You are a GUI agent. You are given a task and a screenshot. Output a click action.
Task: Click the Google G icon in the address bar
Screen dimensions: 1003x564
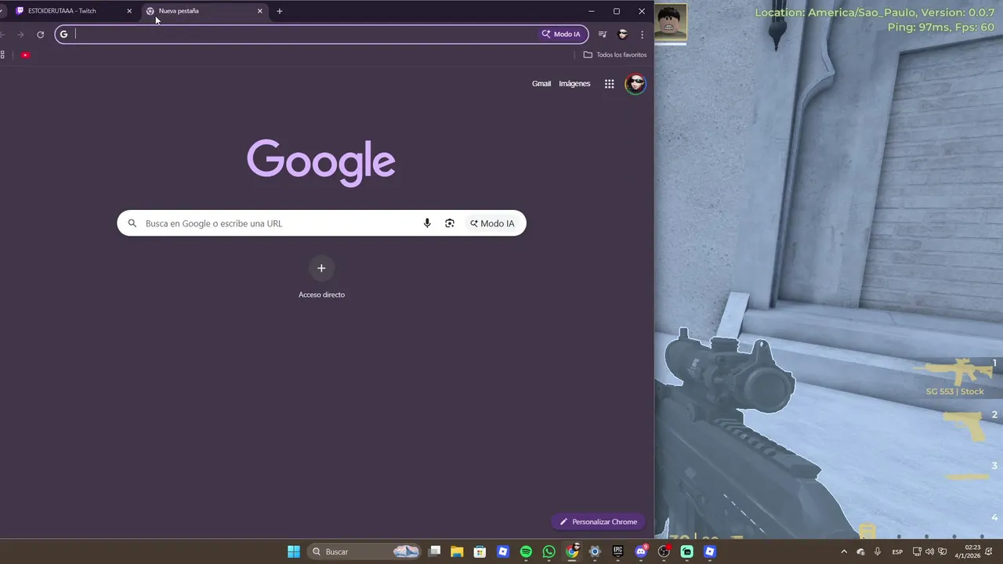(x=64, y=34)
